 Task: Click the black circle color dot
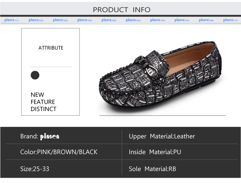[x=35, y=75]
